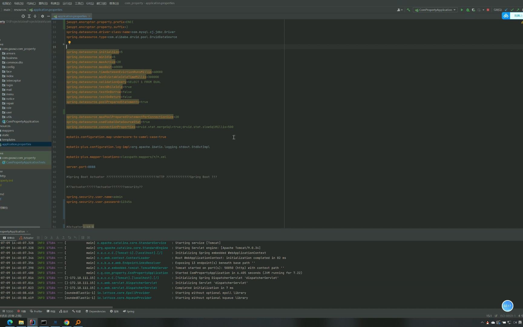Click the 02:17 recording timer circle
This screenshot has height=327, width=523.
tap(508, 306)
